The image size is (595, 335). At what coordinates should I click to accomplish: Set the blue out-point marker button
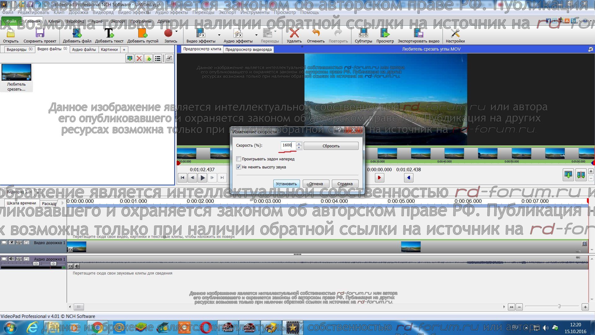tap(408, 178)
